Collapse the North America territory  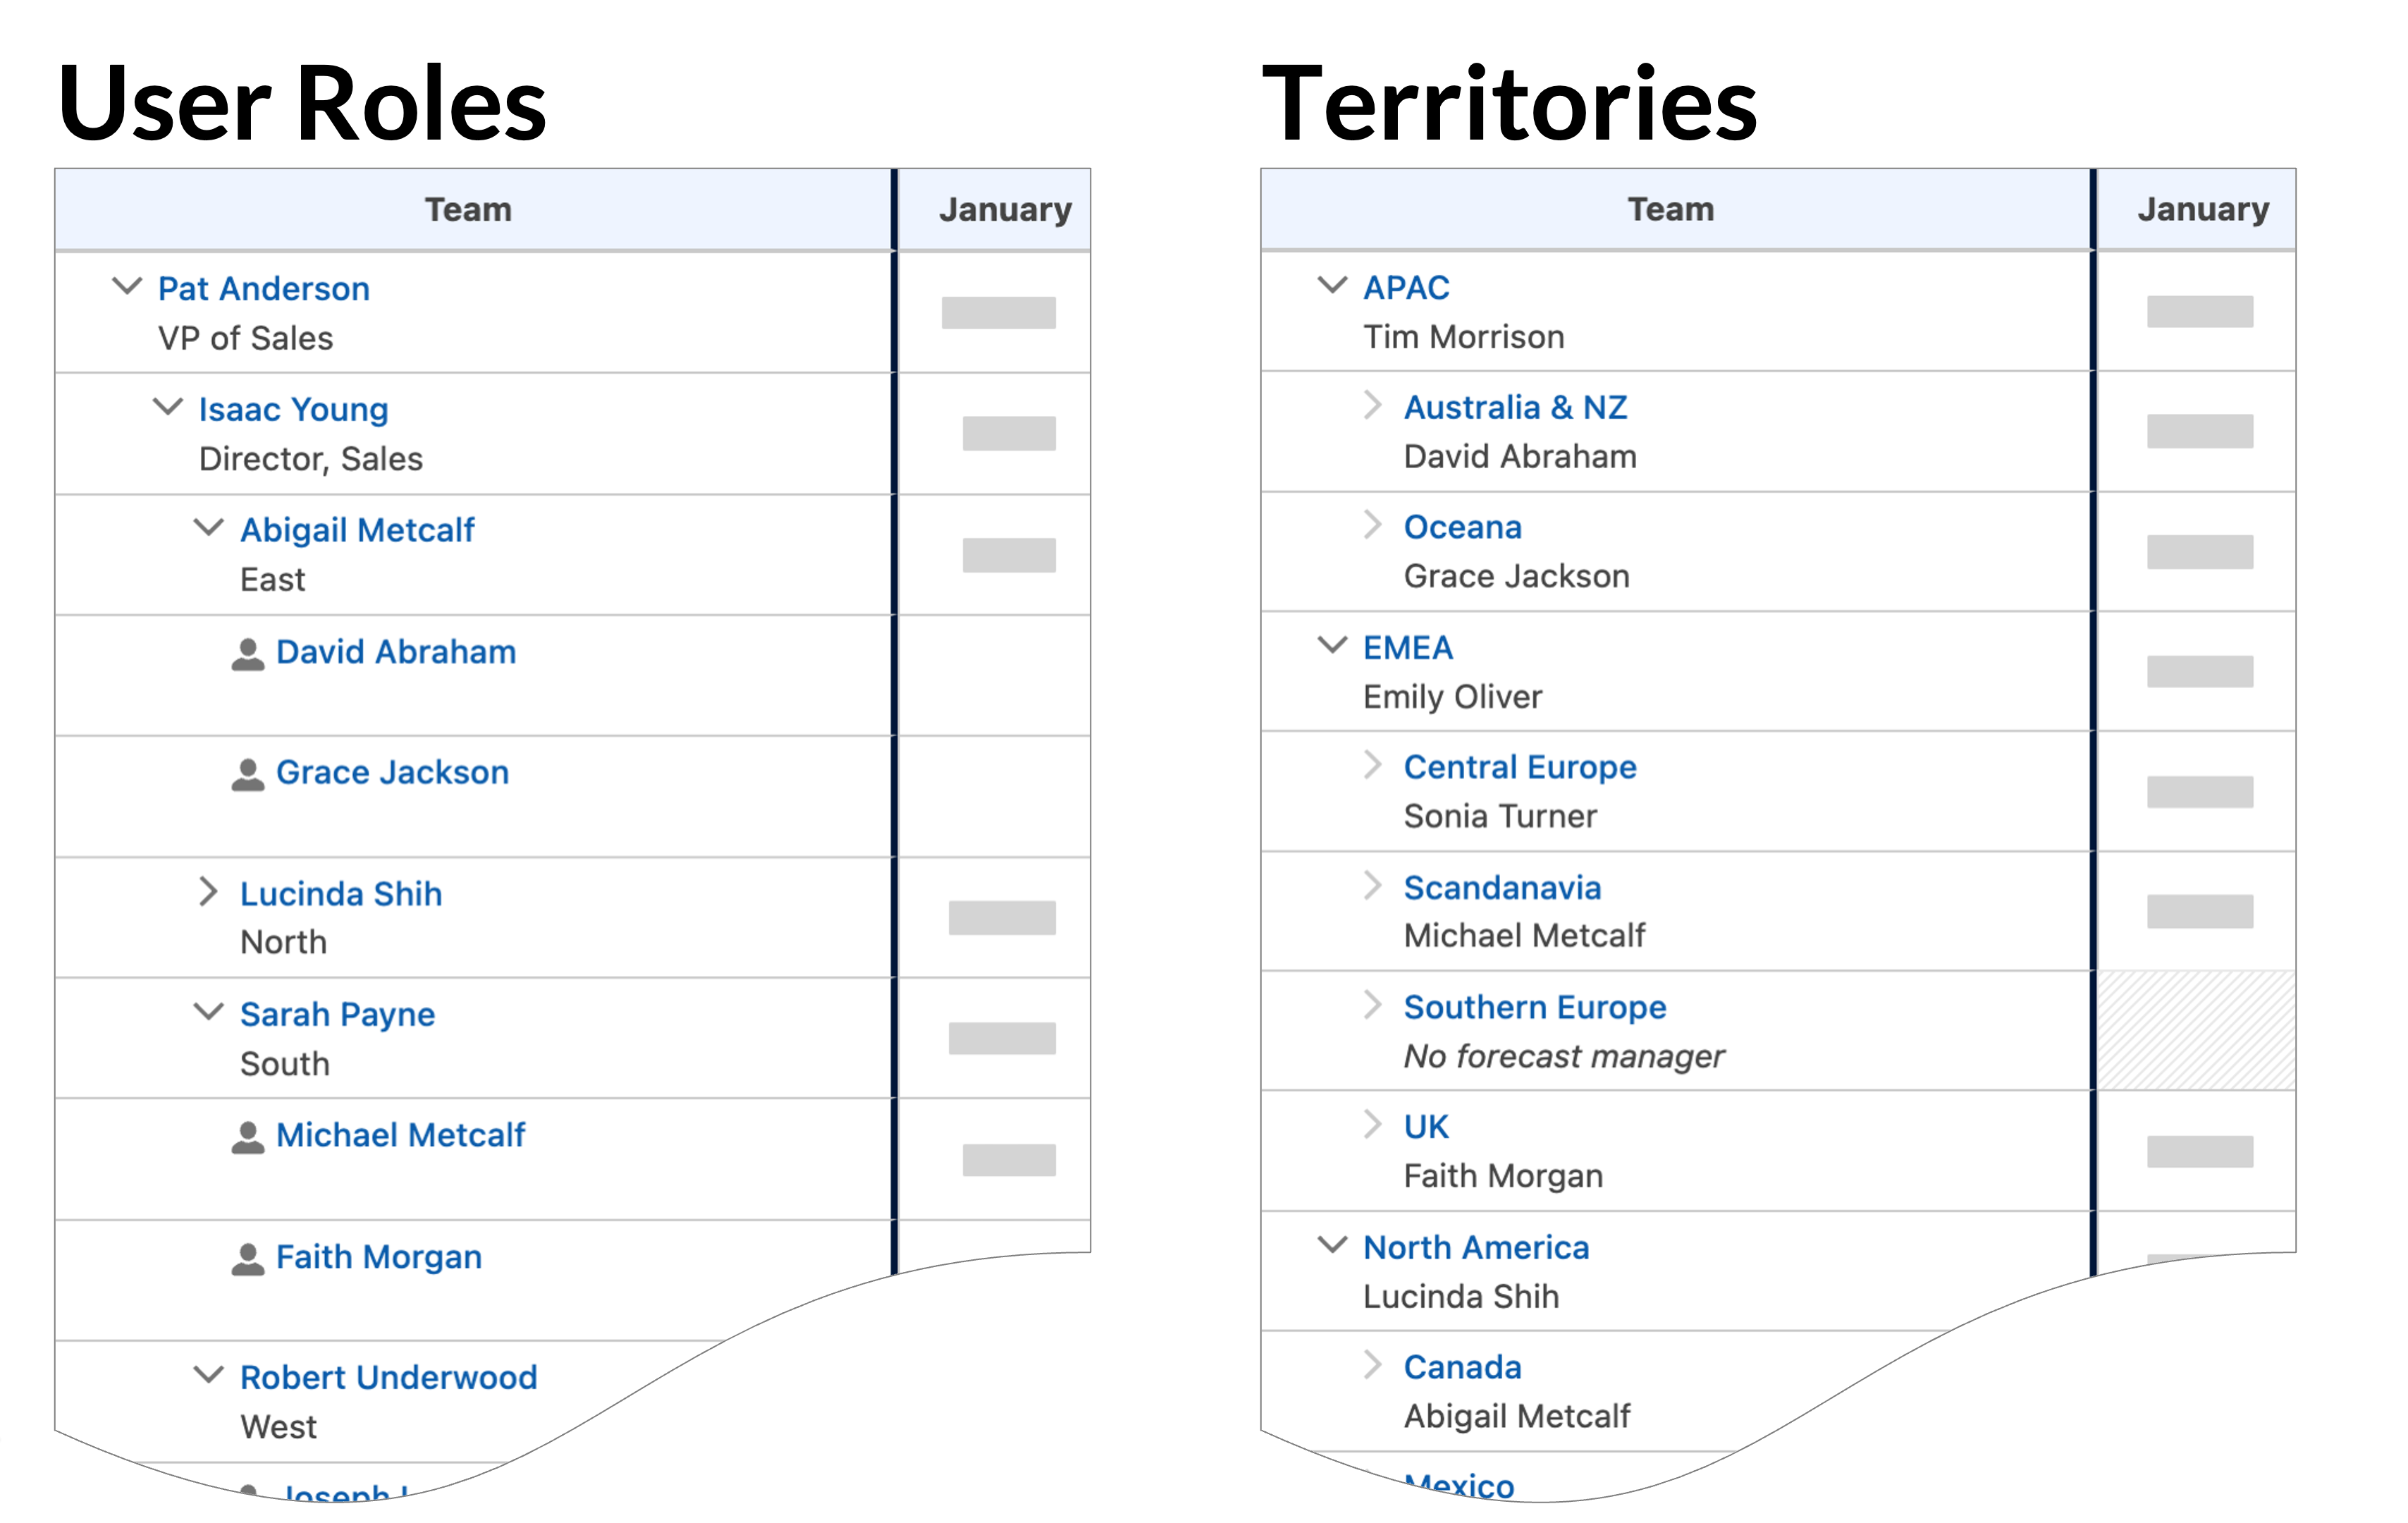(1333, 1246)
